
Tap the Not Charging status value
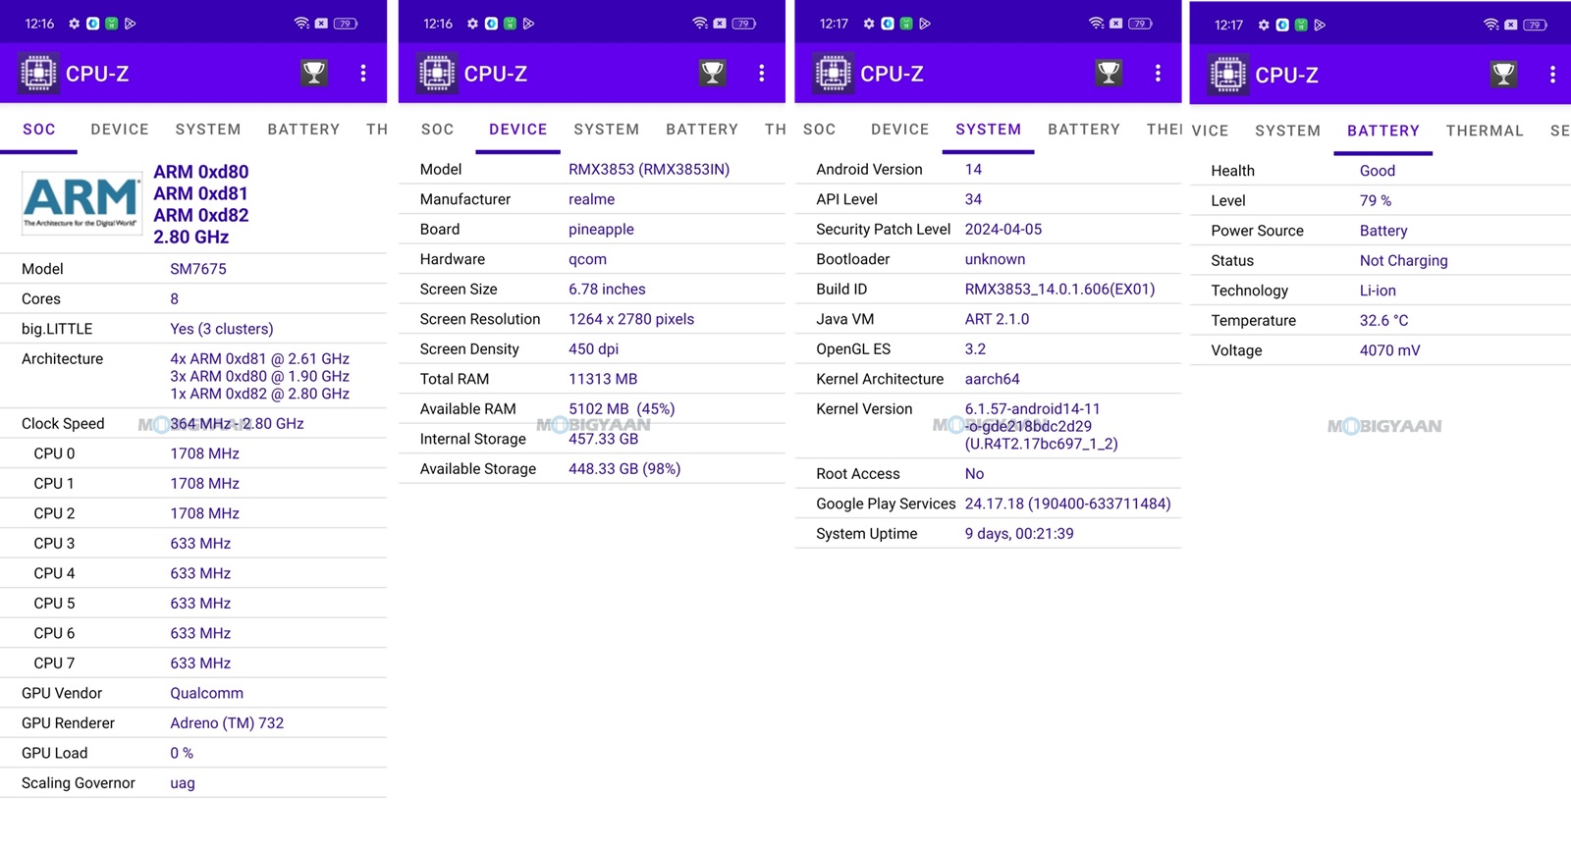1404,261
